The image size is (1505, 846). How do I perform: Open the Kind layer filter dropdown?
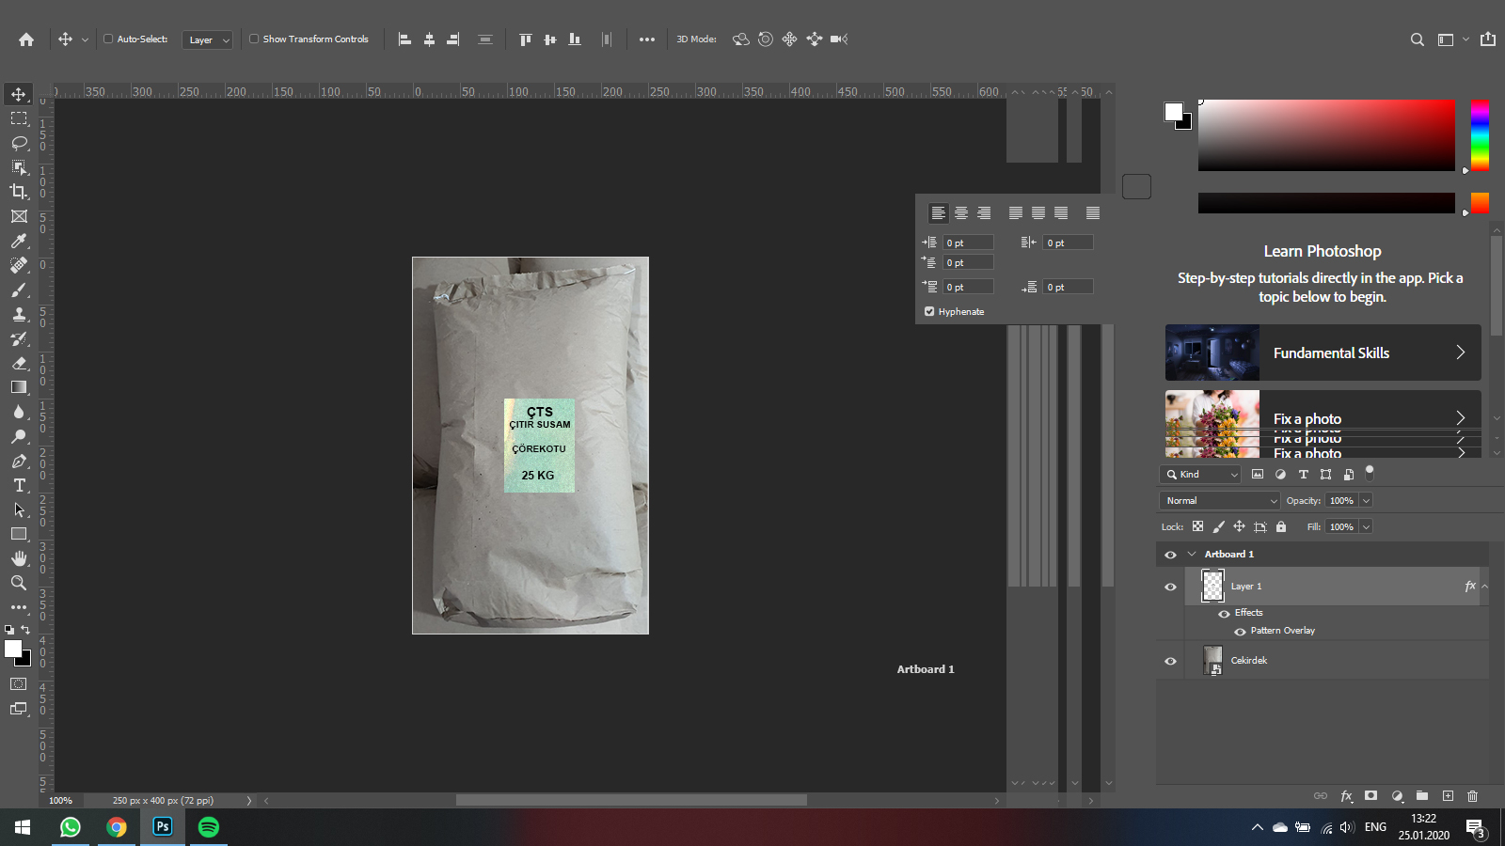click(1200, 474)
